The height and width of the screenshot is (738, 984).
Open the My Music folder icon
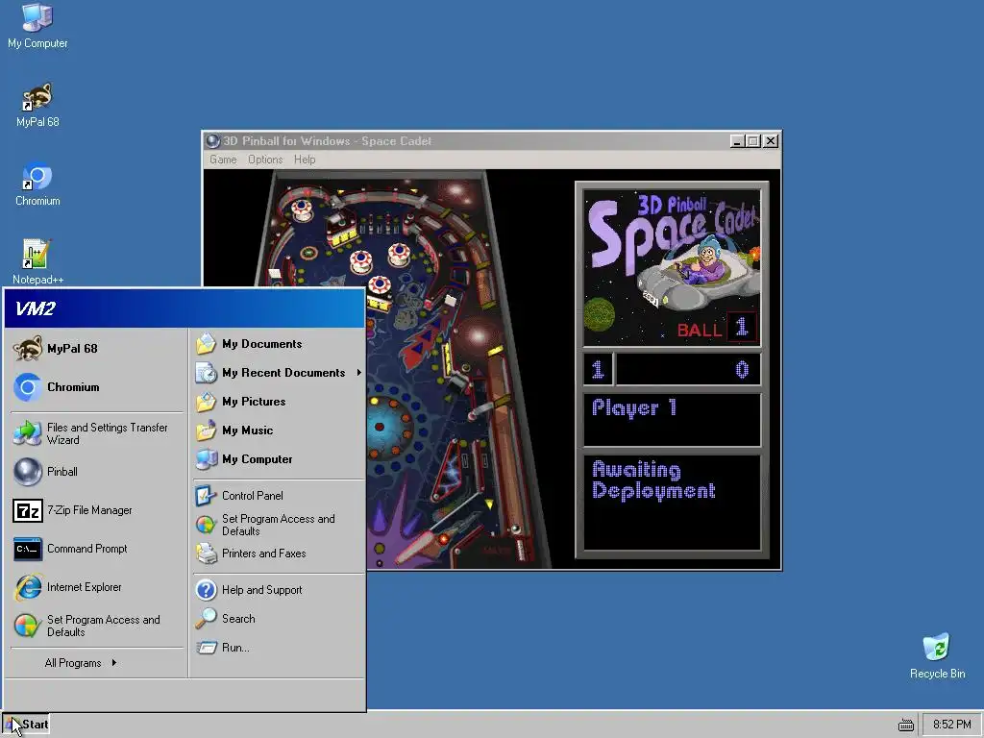[206, 430]
